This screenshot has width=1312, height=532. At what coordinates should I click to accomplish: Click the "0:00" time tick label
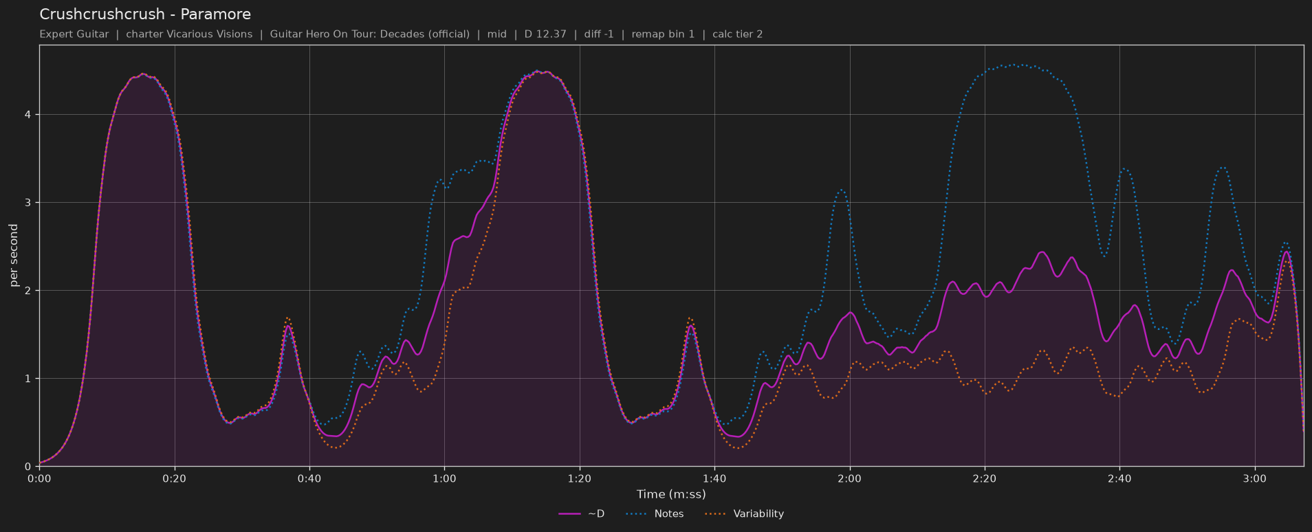tap(39, 479)
